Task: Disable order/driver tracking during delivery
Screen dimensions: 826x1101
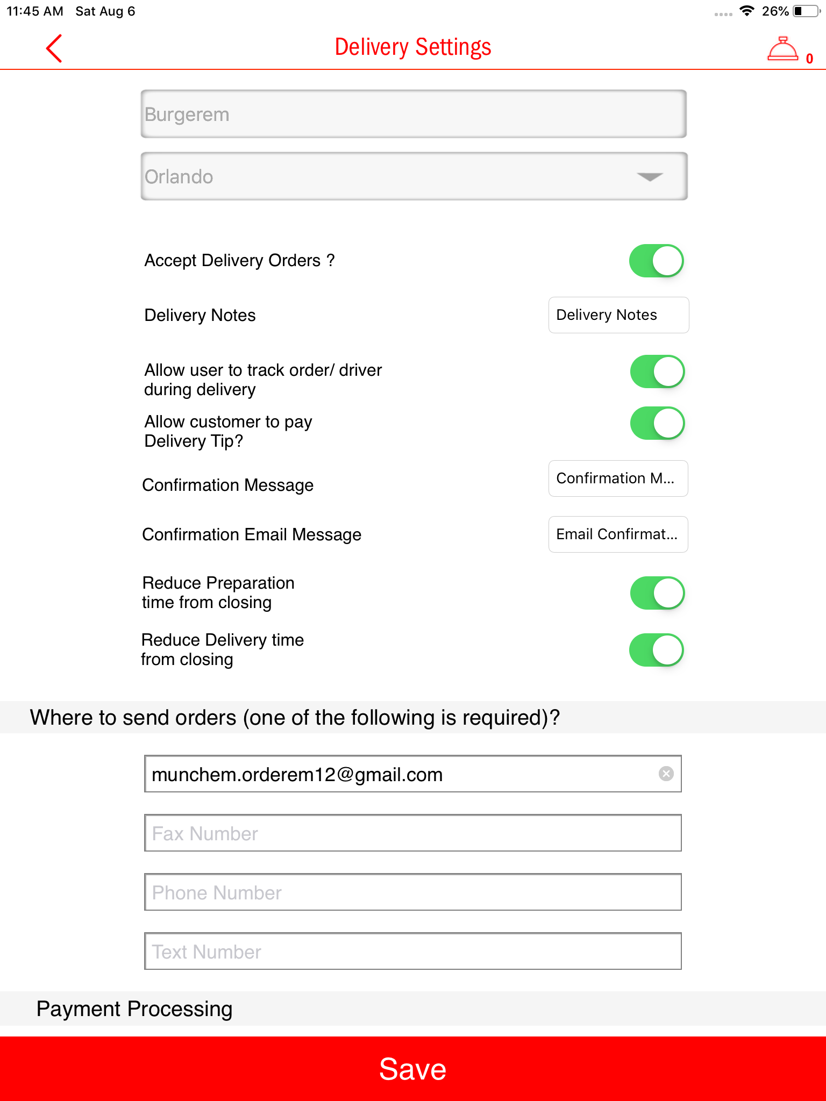Action: (657, 371)
